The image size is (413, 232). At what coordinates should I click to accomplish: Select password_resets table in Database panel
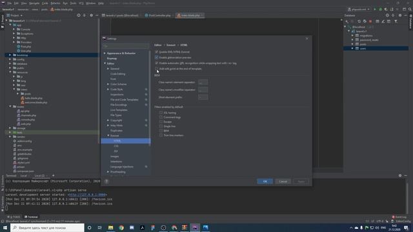[369, 40]
